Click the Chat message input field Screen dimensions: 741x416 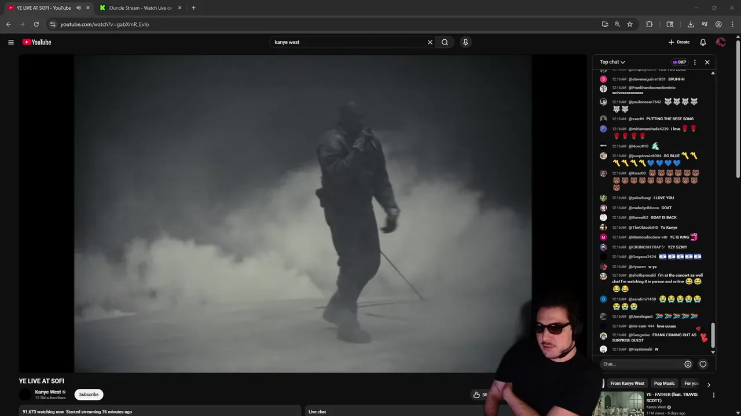pos(641,364)
